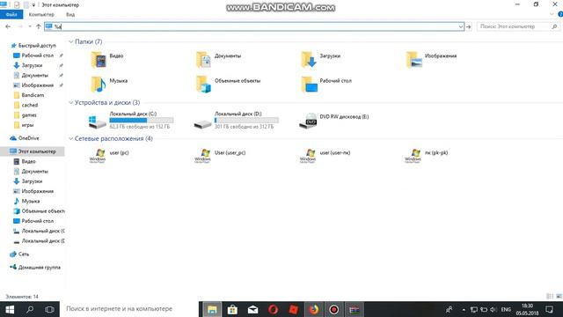Select games folder in sidebar
Viewport: 563px width, 317px height.
point(25,115)
